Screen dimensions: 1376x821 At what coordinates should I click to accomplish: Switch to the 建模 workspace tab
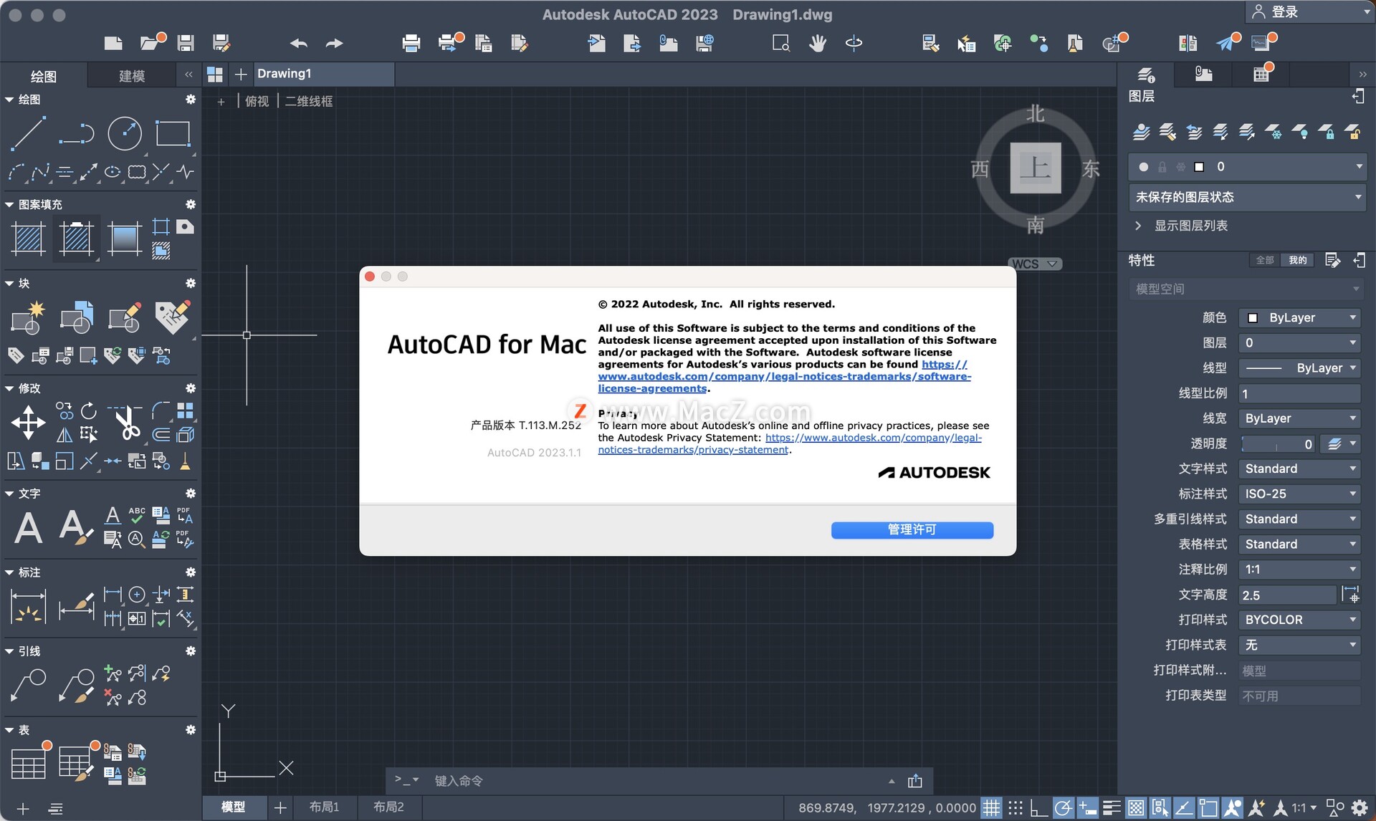click(x=132, y=75)
